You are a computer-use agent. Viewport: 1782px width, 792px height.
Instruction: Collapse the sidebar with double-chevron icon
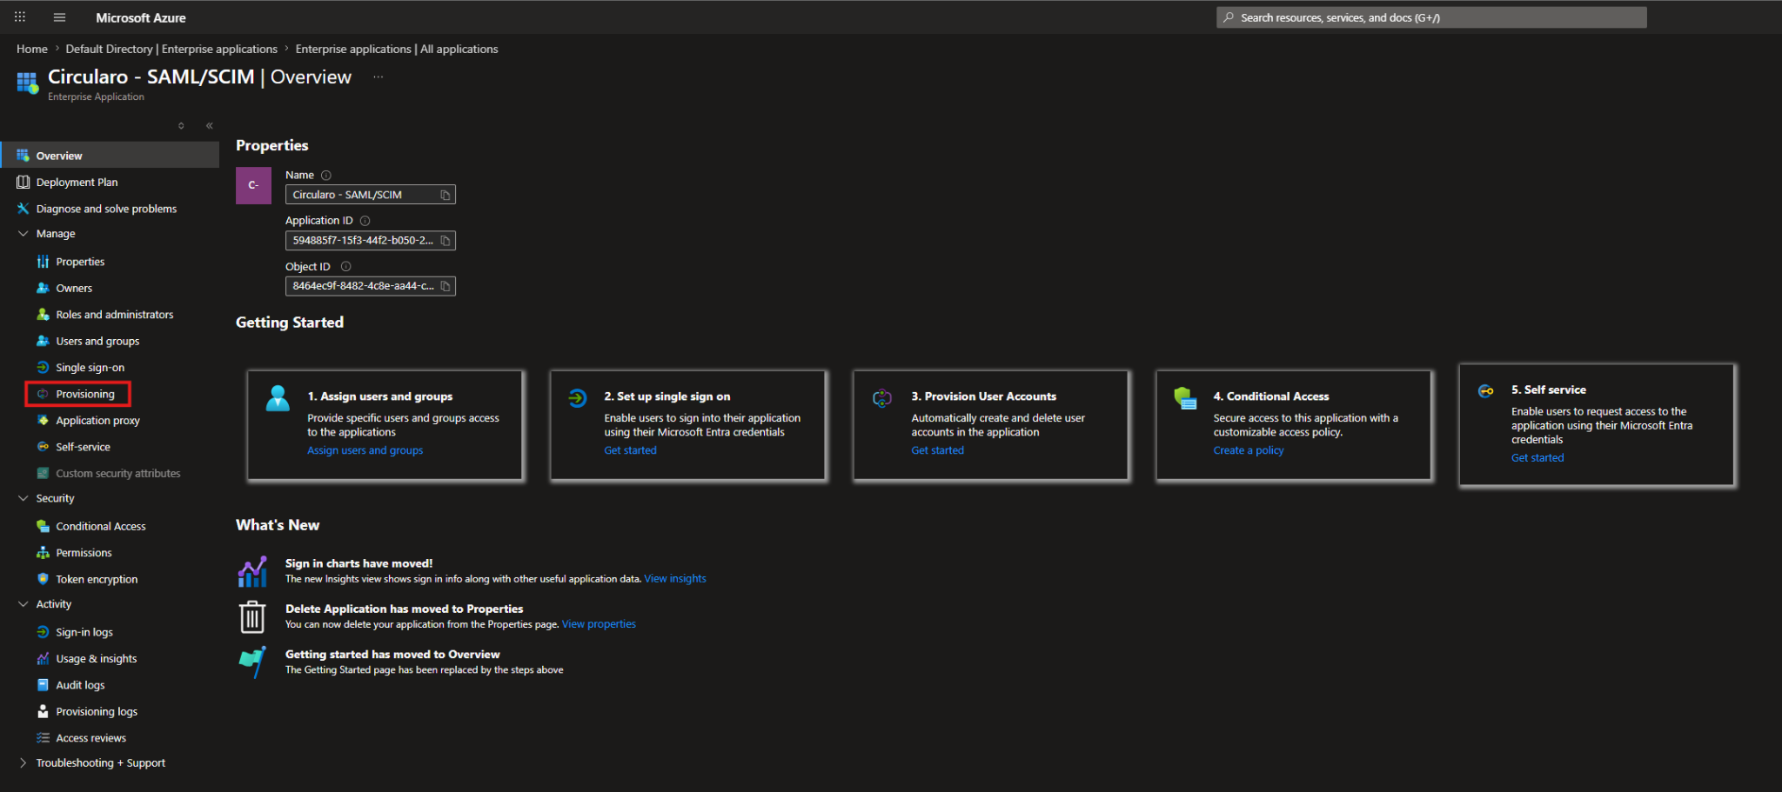(210, 126)
